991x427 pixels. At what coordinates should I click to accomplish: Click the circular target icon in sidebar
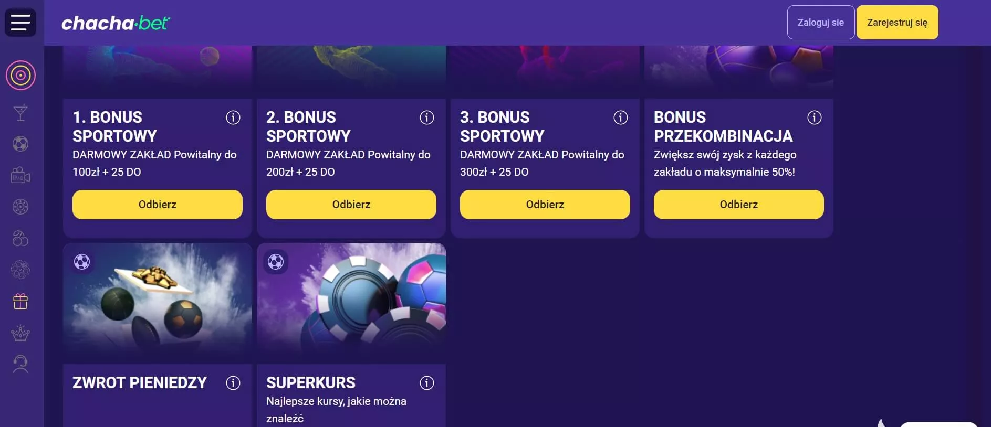coord(20,76)
